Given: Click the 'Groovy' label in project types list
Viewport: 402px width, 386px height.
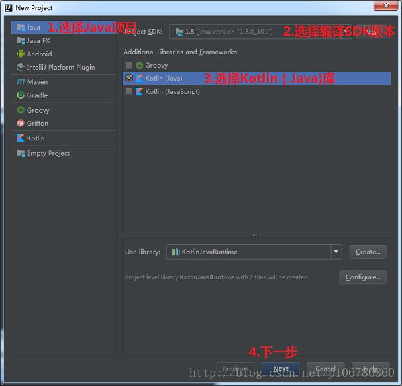Looking at the screenshot, I should coord(38,110).
